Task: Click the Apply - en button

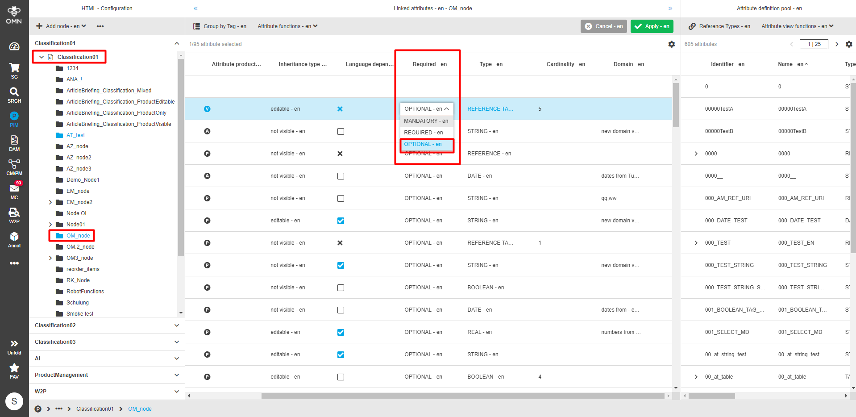Action: click(652, 26)
